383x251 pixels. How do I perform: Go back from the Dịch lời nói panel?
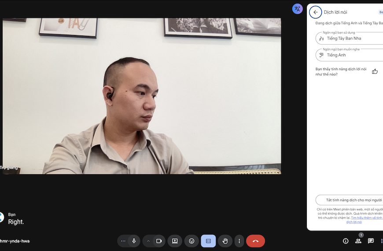click(x=315, y=12)
